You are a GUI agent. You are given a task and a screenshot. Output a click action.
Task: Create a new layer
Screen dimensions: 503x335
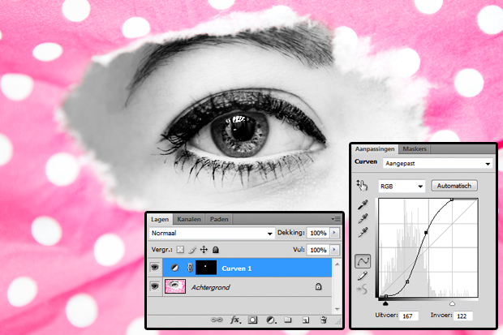306,320
